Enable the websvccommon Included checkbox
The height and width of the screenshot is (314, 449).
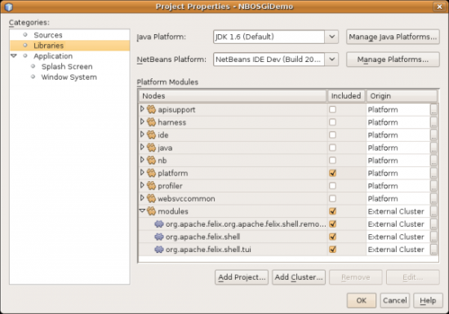(332, 198)
